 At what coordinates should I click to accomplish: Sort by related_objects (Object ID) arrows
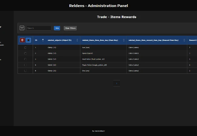(77, 40)
